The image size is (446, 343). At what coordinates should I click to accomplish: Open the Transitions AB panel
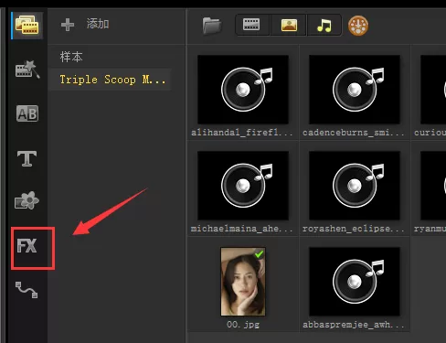27,113
